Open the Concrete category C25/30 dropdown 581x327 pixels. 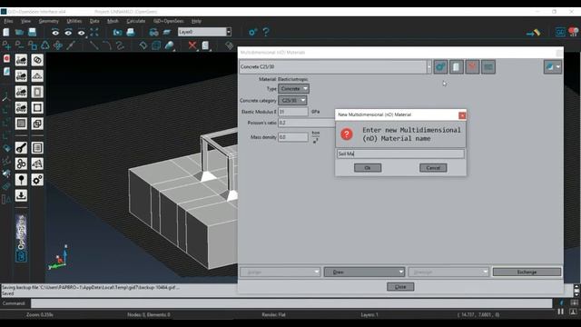(x=292, y=101)
